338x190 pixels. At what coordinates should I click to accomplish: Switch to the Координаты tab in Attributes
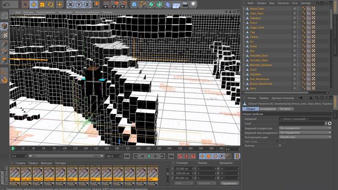click(x=268, y=109)
